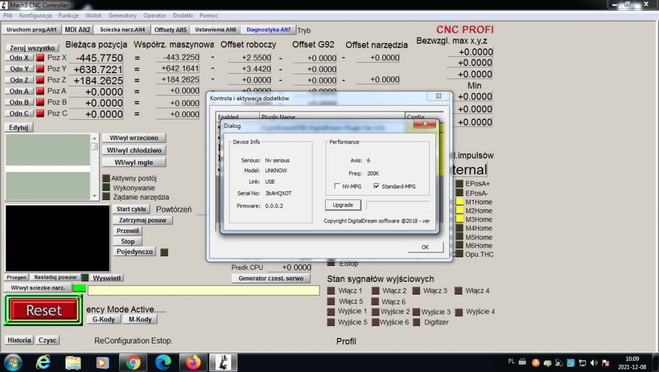Open Internet Explorer from the taskbar
Image resolution: width=659 pixels, height=372 pixels.
click(43, 362)
